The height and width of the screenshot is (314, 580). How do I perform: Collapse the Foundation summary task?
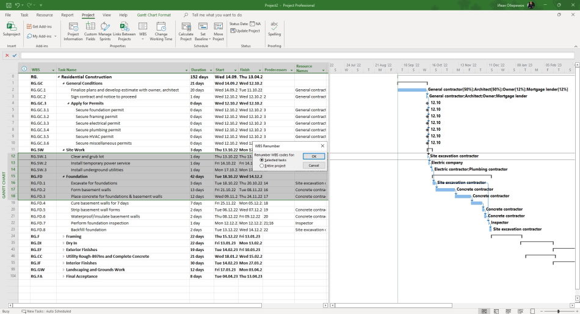point(63,177)
